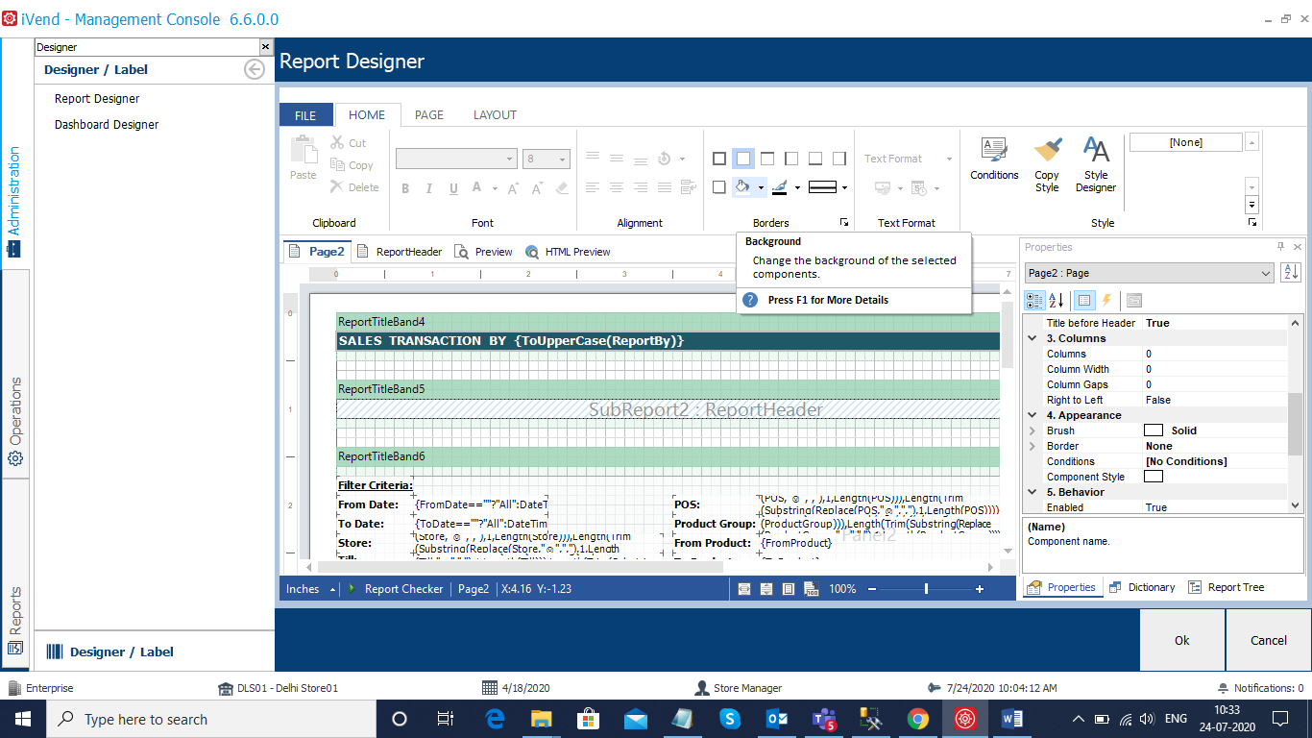Viewport: 1312px width, 738px height.
Task: Activate the Copy Style brush
Action: tap(1047, 165)
